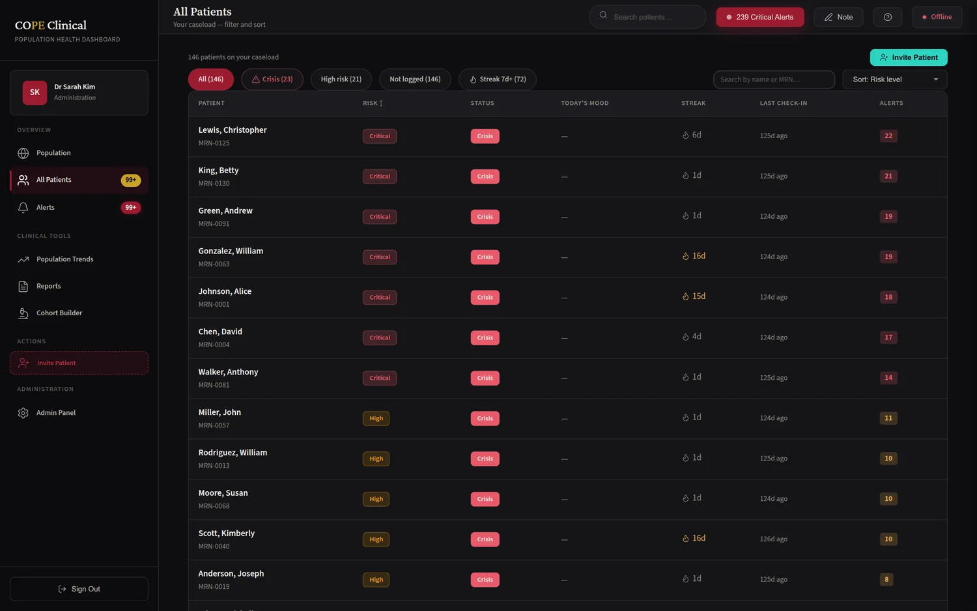This screenshot has height=611, width=977.
Task: Click the teal Invite Patient button
Action: pos(909,57)
